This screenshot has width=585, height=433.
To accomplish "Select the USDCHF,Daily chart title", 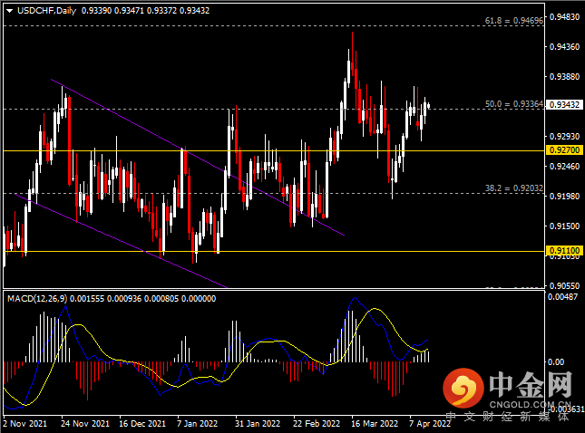I will tap(46, 11).
